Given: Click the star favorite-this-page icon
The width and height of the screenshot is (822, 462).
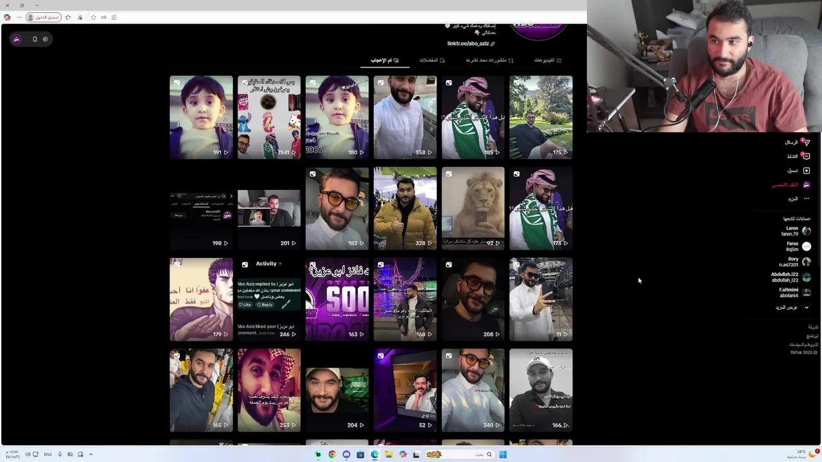Looking at the screenshot, I should click(x=93, y=17).
